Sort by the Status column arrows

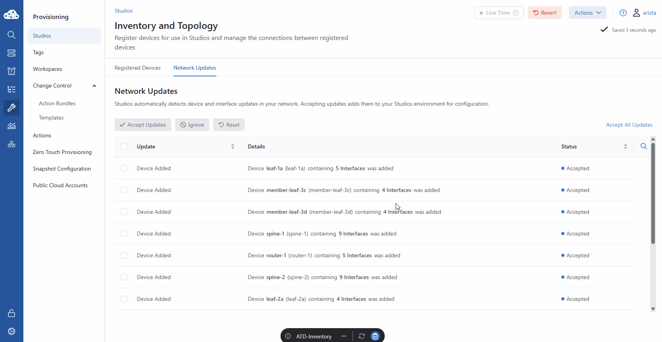tap(626, 146)
